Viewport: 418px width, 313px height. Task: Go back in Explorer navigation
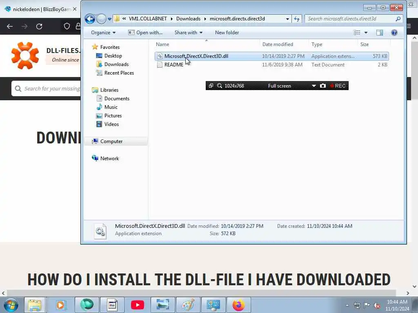tap(90, 19)
